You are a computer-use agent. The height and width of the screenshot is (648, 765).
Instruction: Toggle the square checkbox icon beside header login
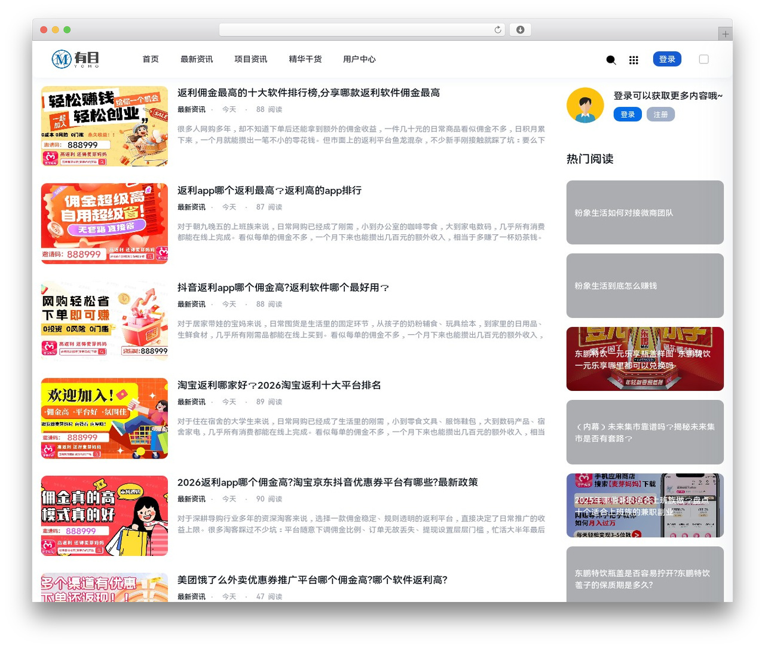coord(703,59)
